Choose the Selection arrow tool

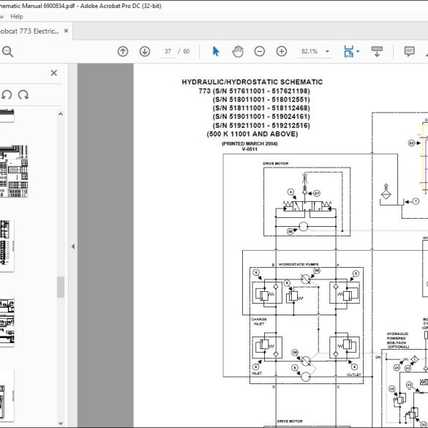click(216, 51)
